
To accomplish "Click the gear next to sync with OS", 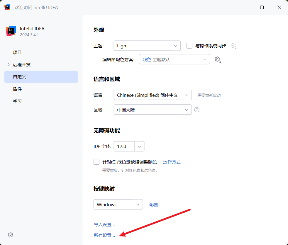I will point(233,46).
